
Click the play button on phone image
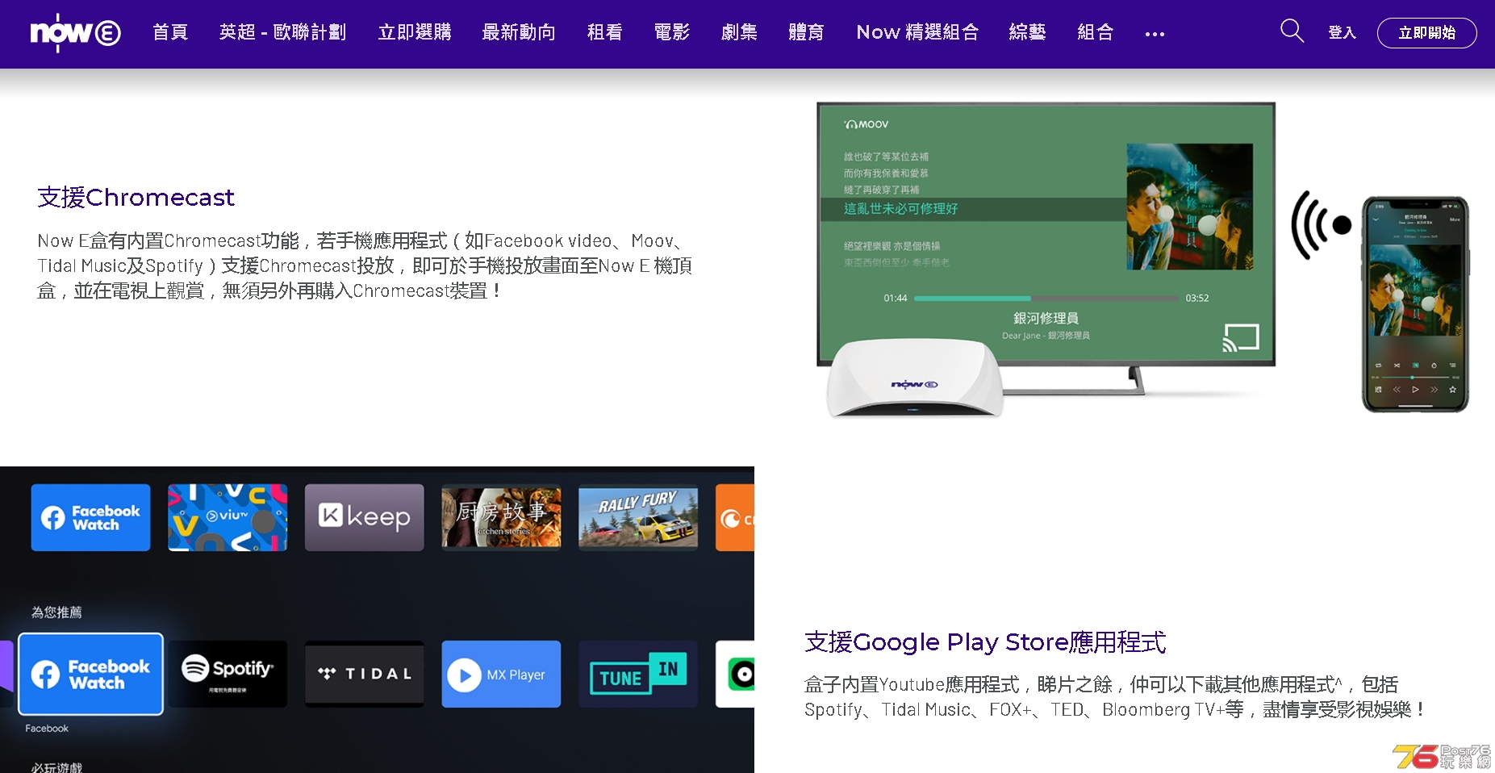click(1415, 389)
